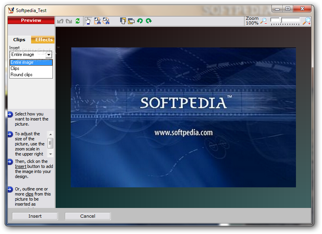Click the grayed undo arrow icon
The height and width of the screenshot is (234, 322).
click(x=60, y=21)
